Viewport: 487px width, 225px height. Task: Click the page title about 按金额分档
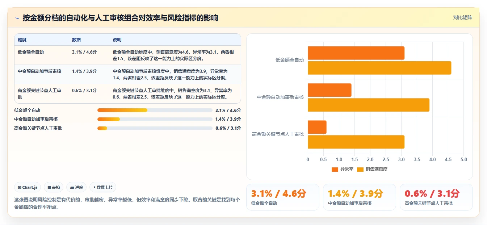(x=120, y=18)
